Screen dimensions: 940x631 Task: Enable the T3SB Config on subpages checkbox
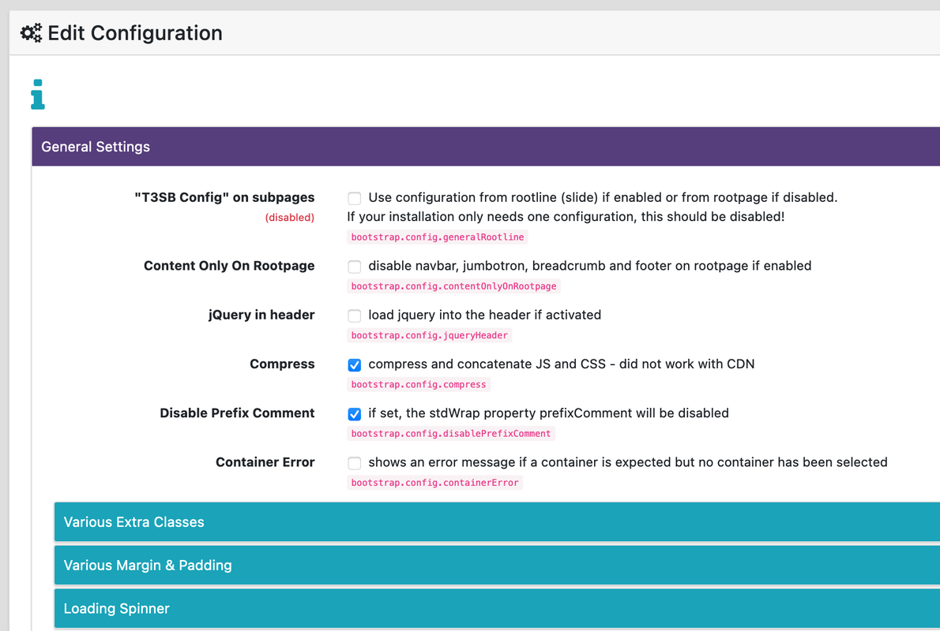click(355, 198)
